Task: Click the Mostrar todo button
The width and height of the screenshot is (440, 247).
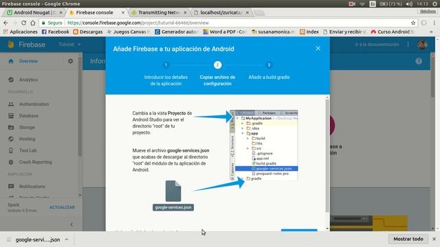Action: click(408, 239)
